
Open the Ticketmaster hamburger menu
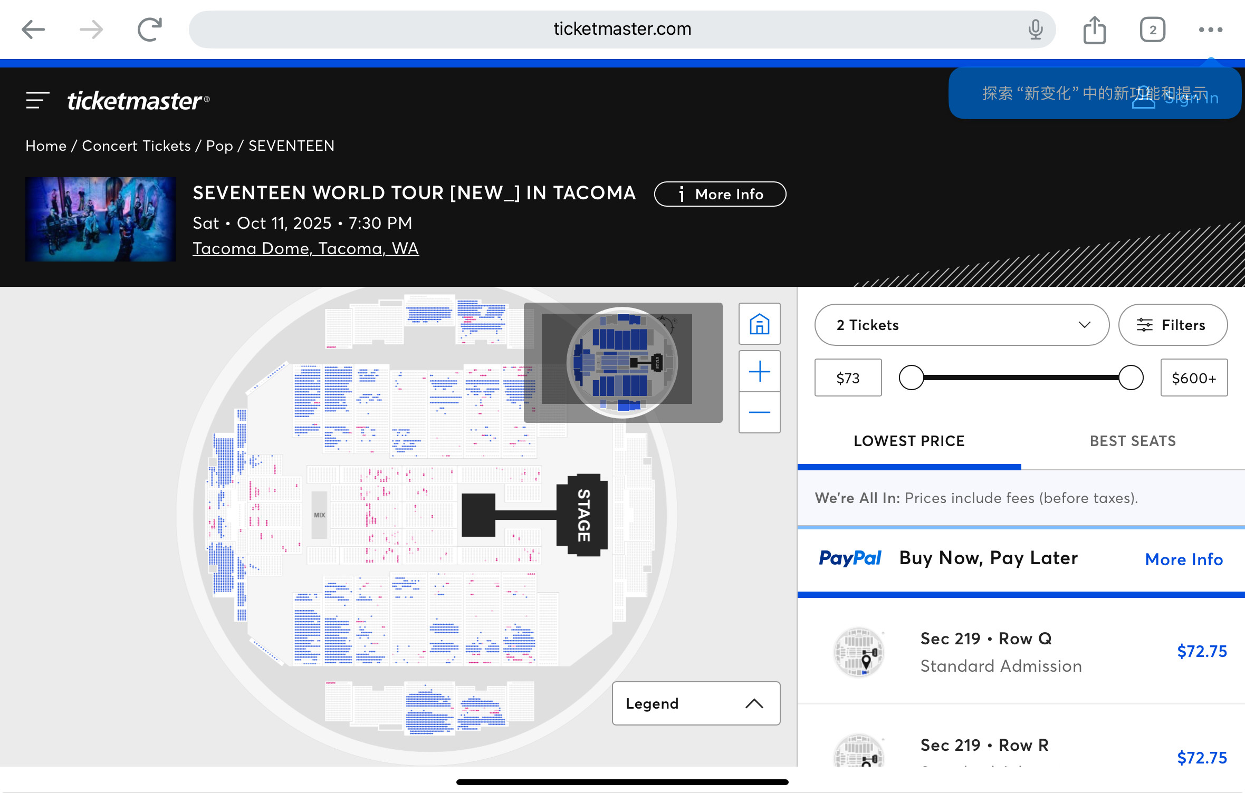click(37, 100)
